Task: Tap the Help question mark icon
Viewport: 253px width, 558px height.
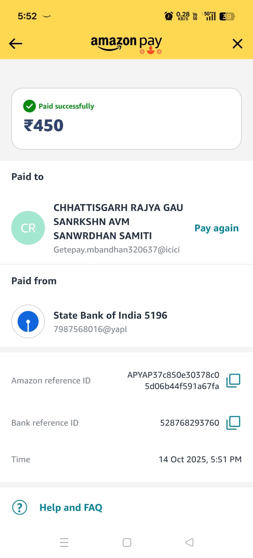Action: tap(20, 507)
